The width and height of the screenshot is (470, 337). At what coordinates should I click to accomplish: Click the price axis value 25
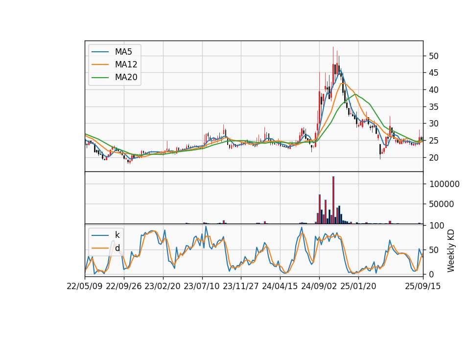(x=434, y=141)
